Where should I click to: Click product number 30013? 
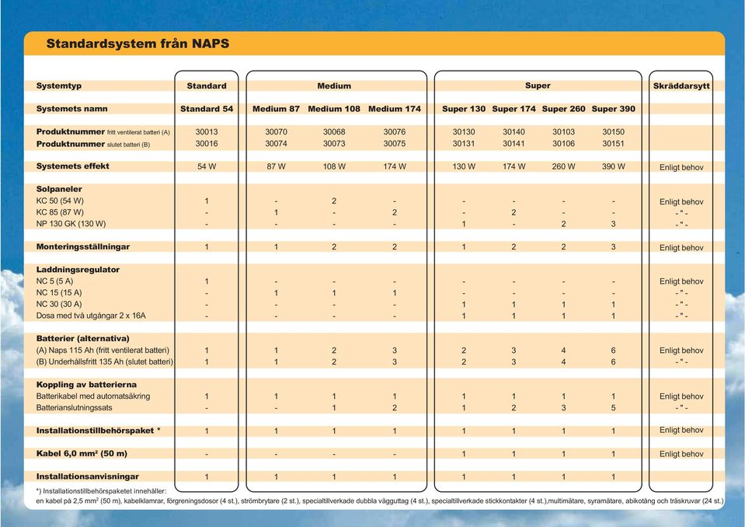pos(207,131)
